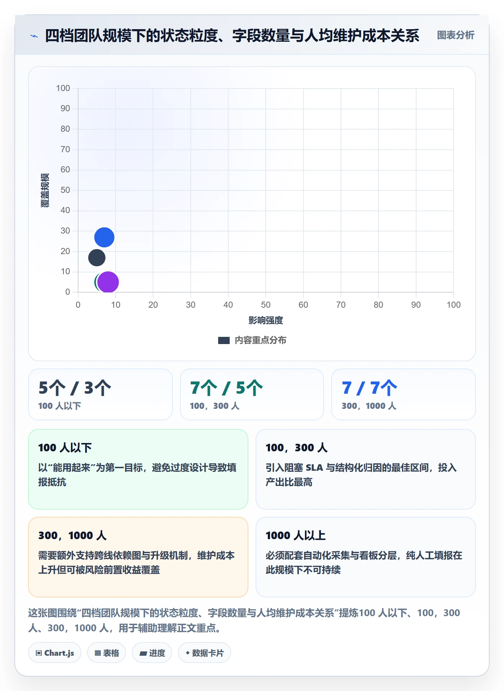504x691 pixels.
Task: Click the 图表分析 label in the header
Action: (455, 35)
